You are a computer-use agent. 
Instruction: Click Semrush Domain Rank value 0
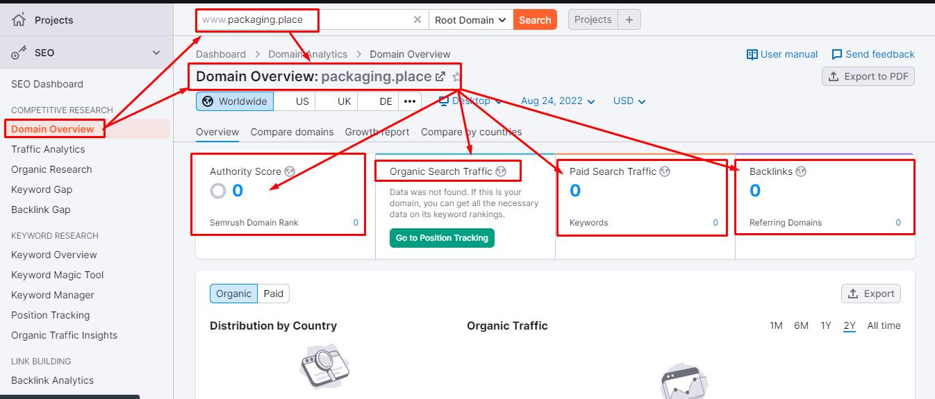pos(356,223)
